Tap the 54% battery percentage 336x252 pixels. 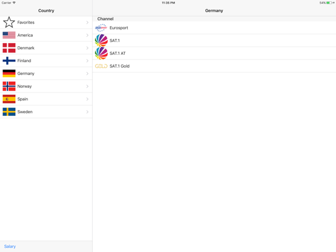[323, 3]
